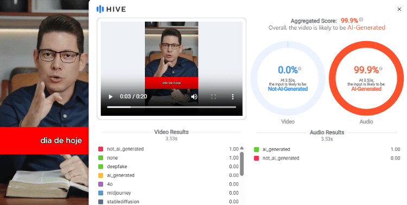This screenshot has width=407, height=205.
Task: Open info icon beside Aggregated Score
Action: coord(361,19)
